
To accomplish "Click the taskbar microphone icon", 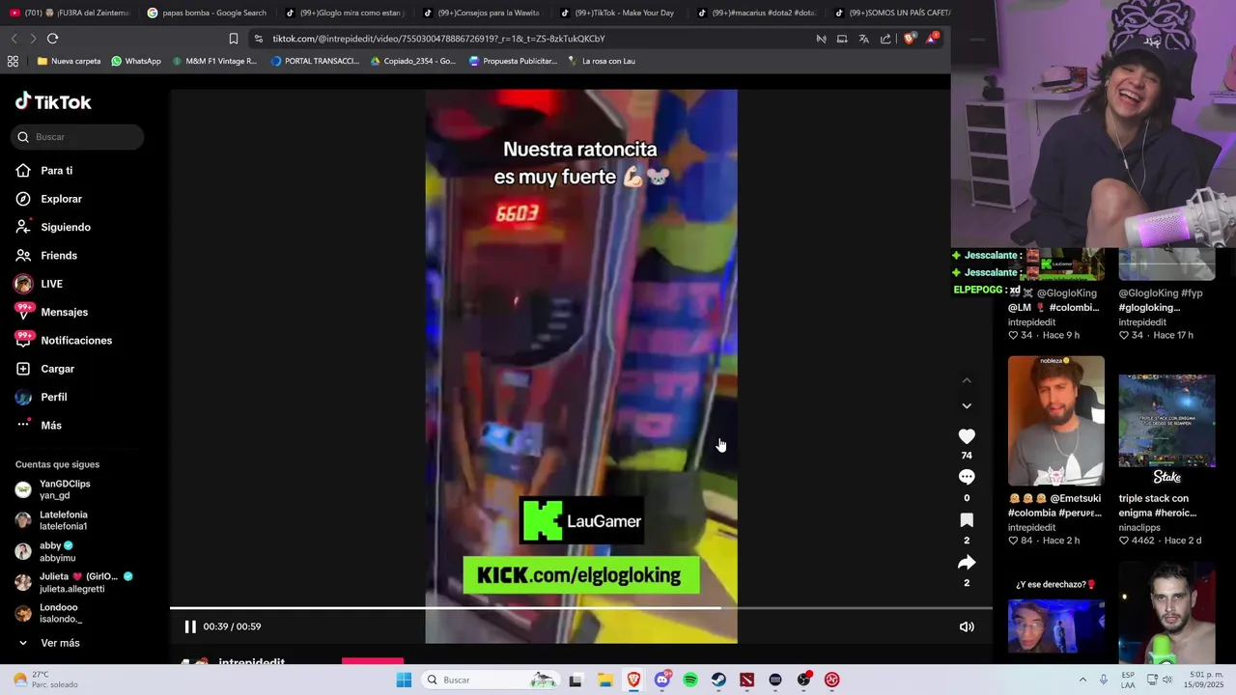I will click(1104, 680).
